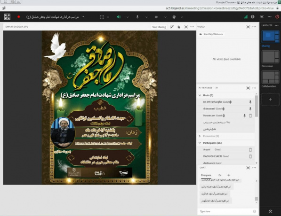Select the Collaboration layout thumbnail
The width and height of the screenshot is (281, 216).
(270, 77)
